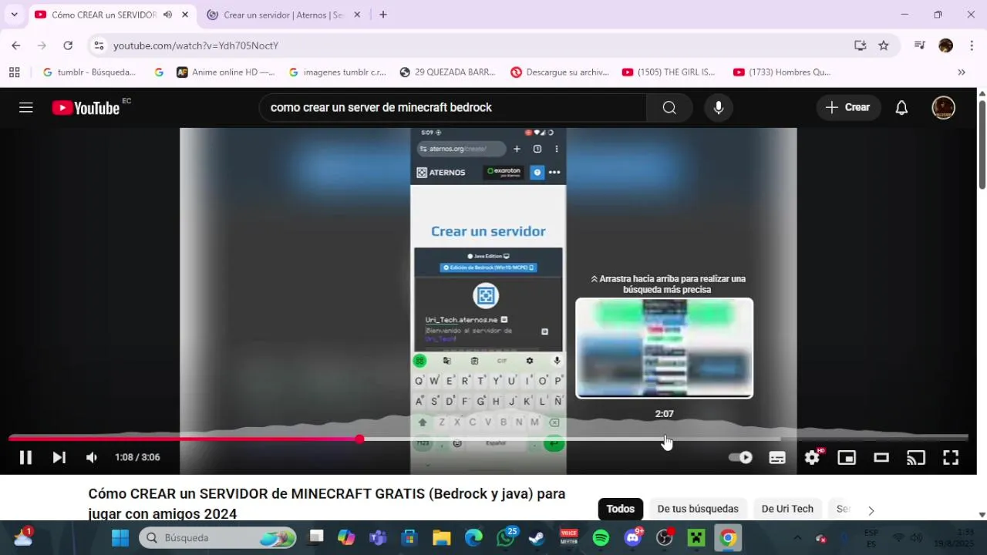Open Chrome three-dot menu
This screenshot has height=555, width=987.
coord(971,45)
